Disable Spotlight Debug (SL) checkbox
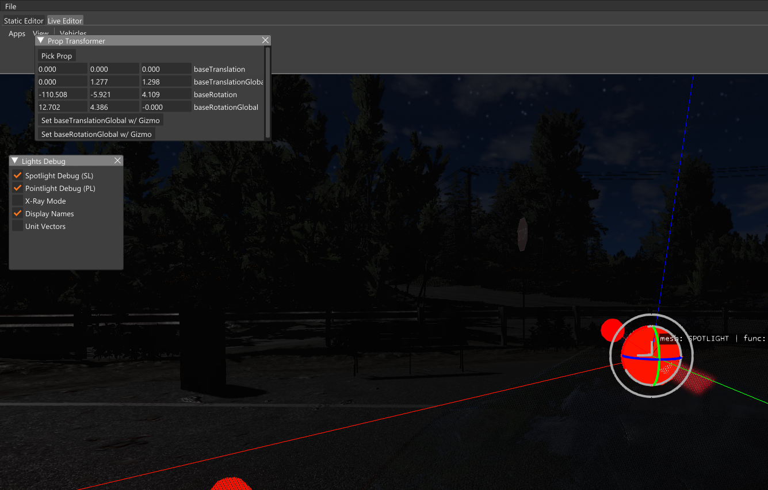 coord(18,175)
